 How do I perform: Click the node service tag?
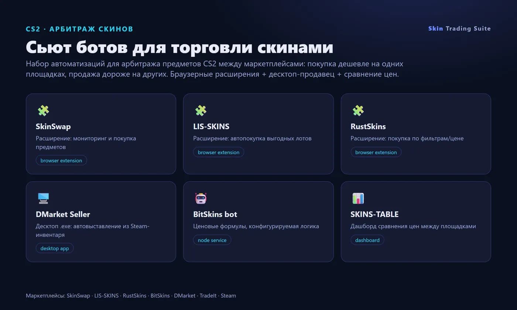click(x=212, y=240)
